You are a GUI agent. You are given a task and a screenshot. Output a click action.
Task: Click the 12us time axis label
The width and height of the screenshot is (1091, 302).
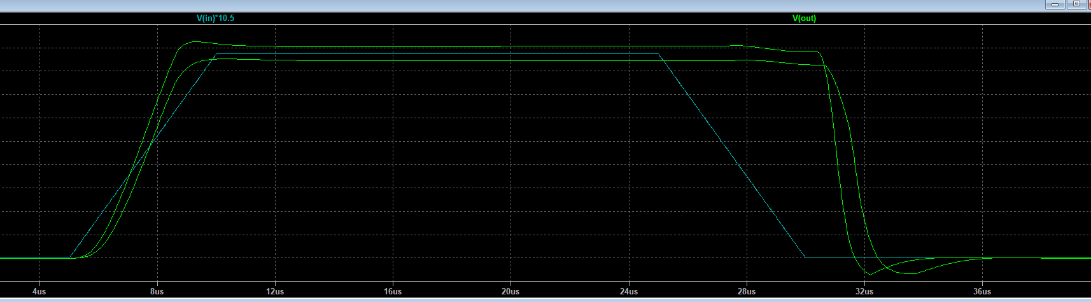275,292
